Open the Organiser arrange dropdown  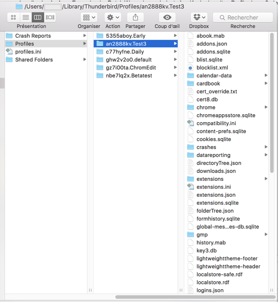tap(89, 18)
